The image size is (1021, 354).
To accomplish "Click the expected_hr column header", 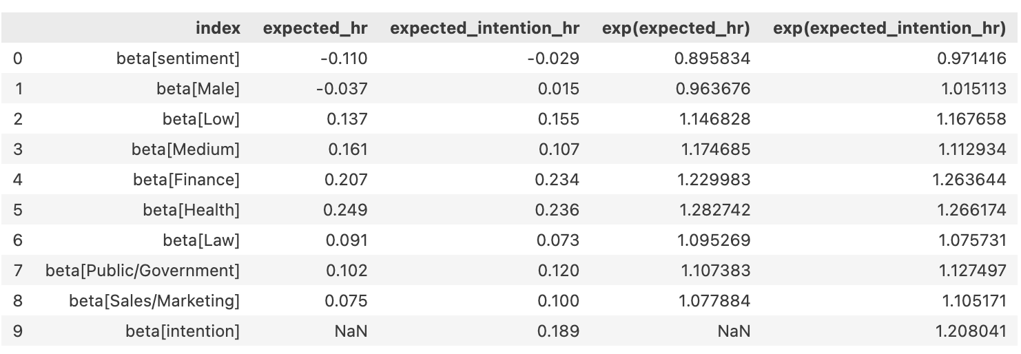I will 315,28.
